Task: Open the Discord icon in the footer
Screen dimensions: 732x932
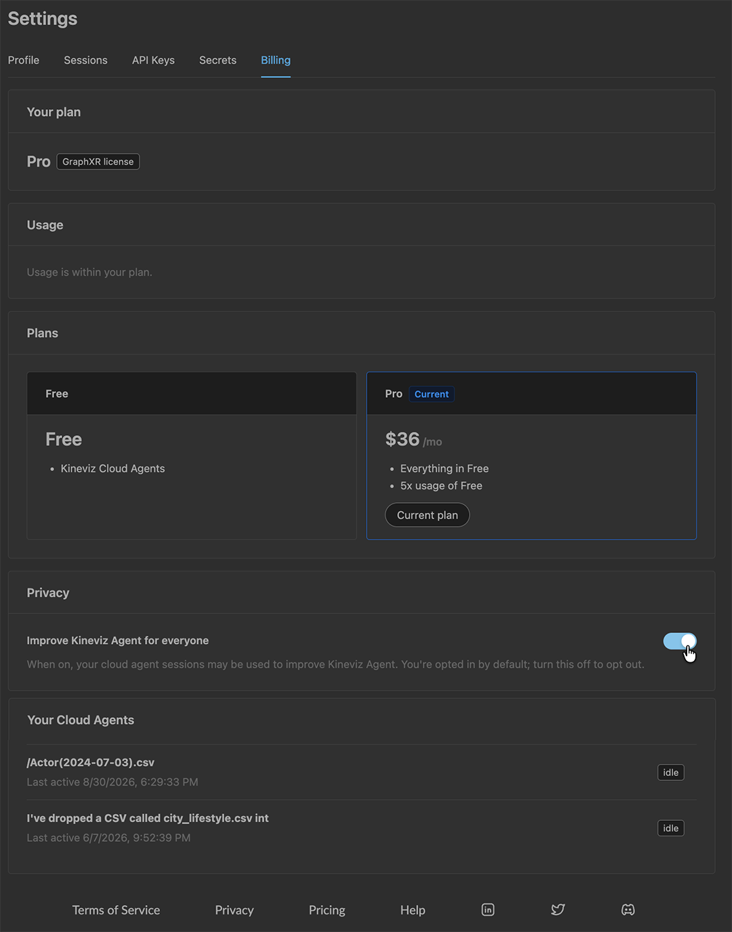Action: click(628, 910)
